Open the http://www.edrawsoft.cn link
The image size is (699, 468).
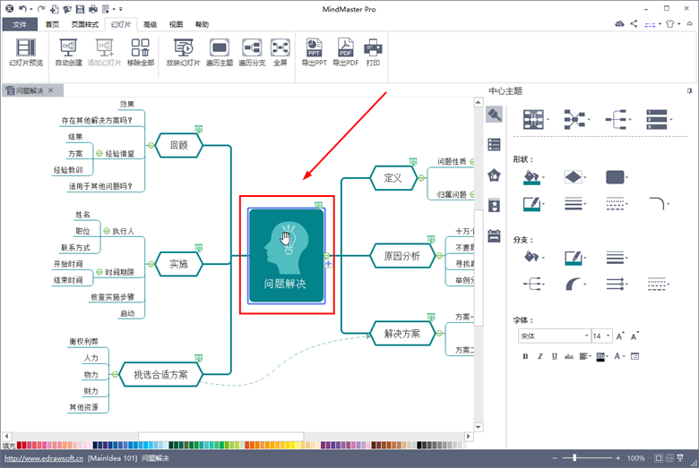tap(44, 458)
